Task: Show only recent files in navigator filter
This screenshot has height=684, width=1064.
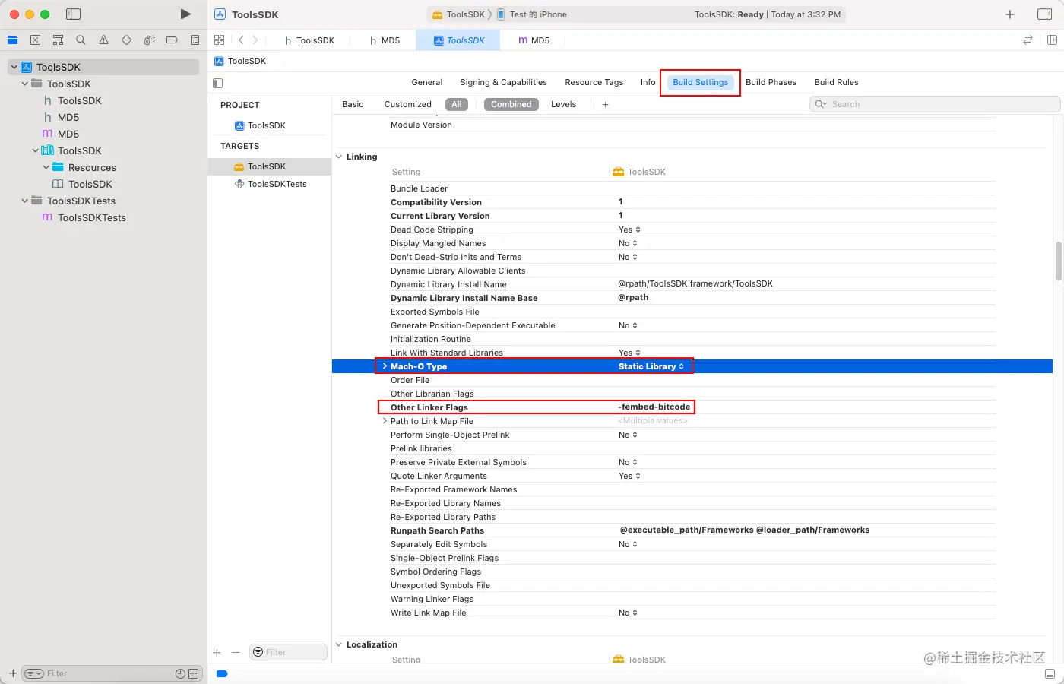Action: (180, 673)
